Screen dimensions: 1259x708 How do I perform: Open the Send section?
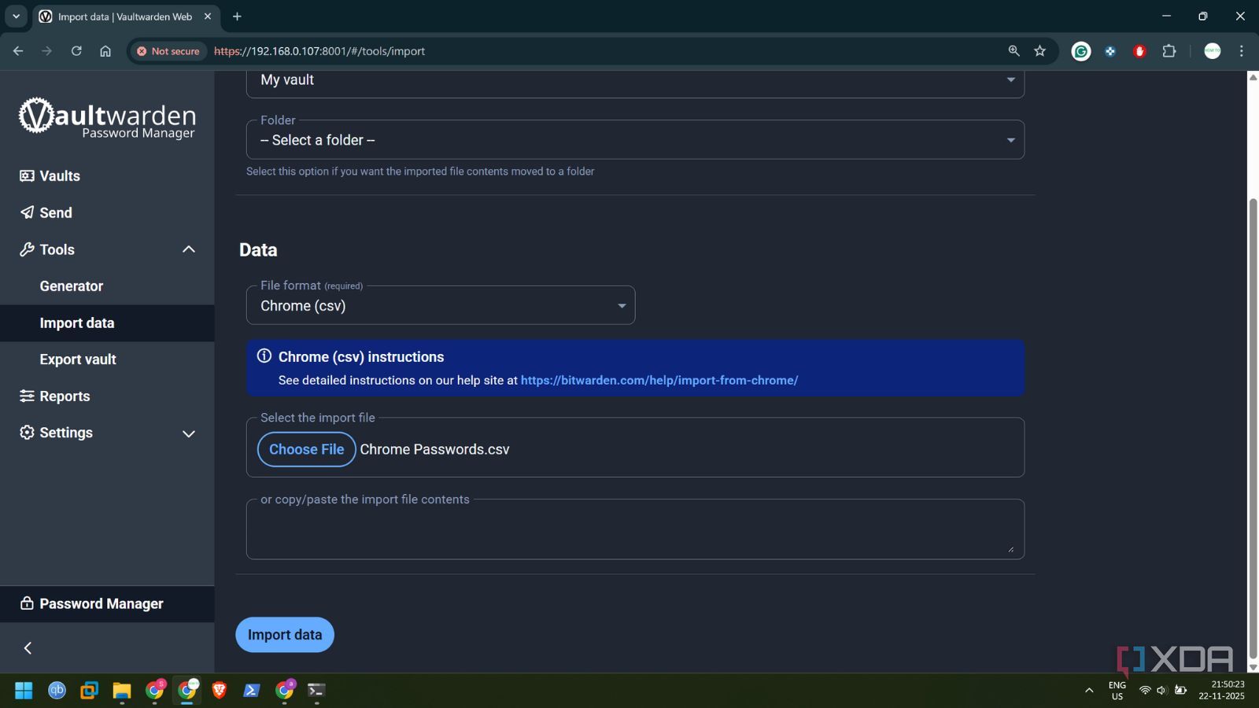(46, 213)
